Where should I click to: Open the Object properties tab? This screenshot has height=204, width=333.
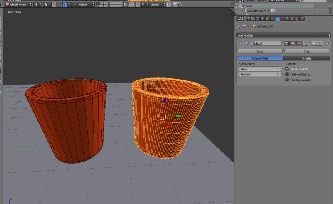pos(268,19)
